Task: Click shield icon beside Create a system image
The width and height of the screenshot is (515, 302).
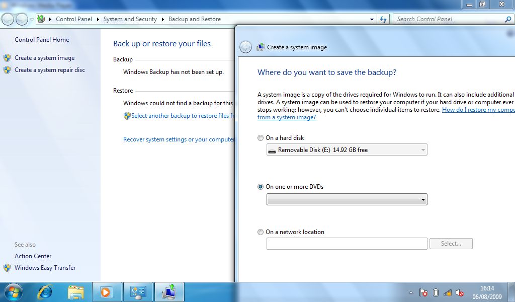Action: 7,58
